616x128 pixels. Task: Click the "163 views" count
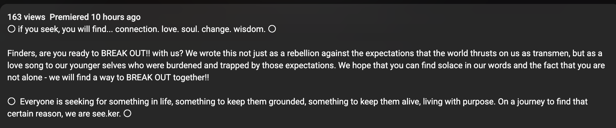click(x=26, y=17)
